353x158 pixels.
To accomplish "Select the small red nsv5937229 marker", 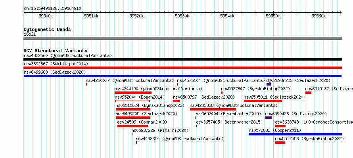I will [x=132, y=134].
